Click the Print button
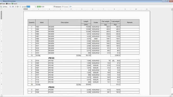 click(x=5, y=7)
